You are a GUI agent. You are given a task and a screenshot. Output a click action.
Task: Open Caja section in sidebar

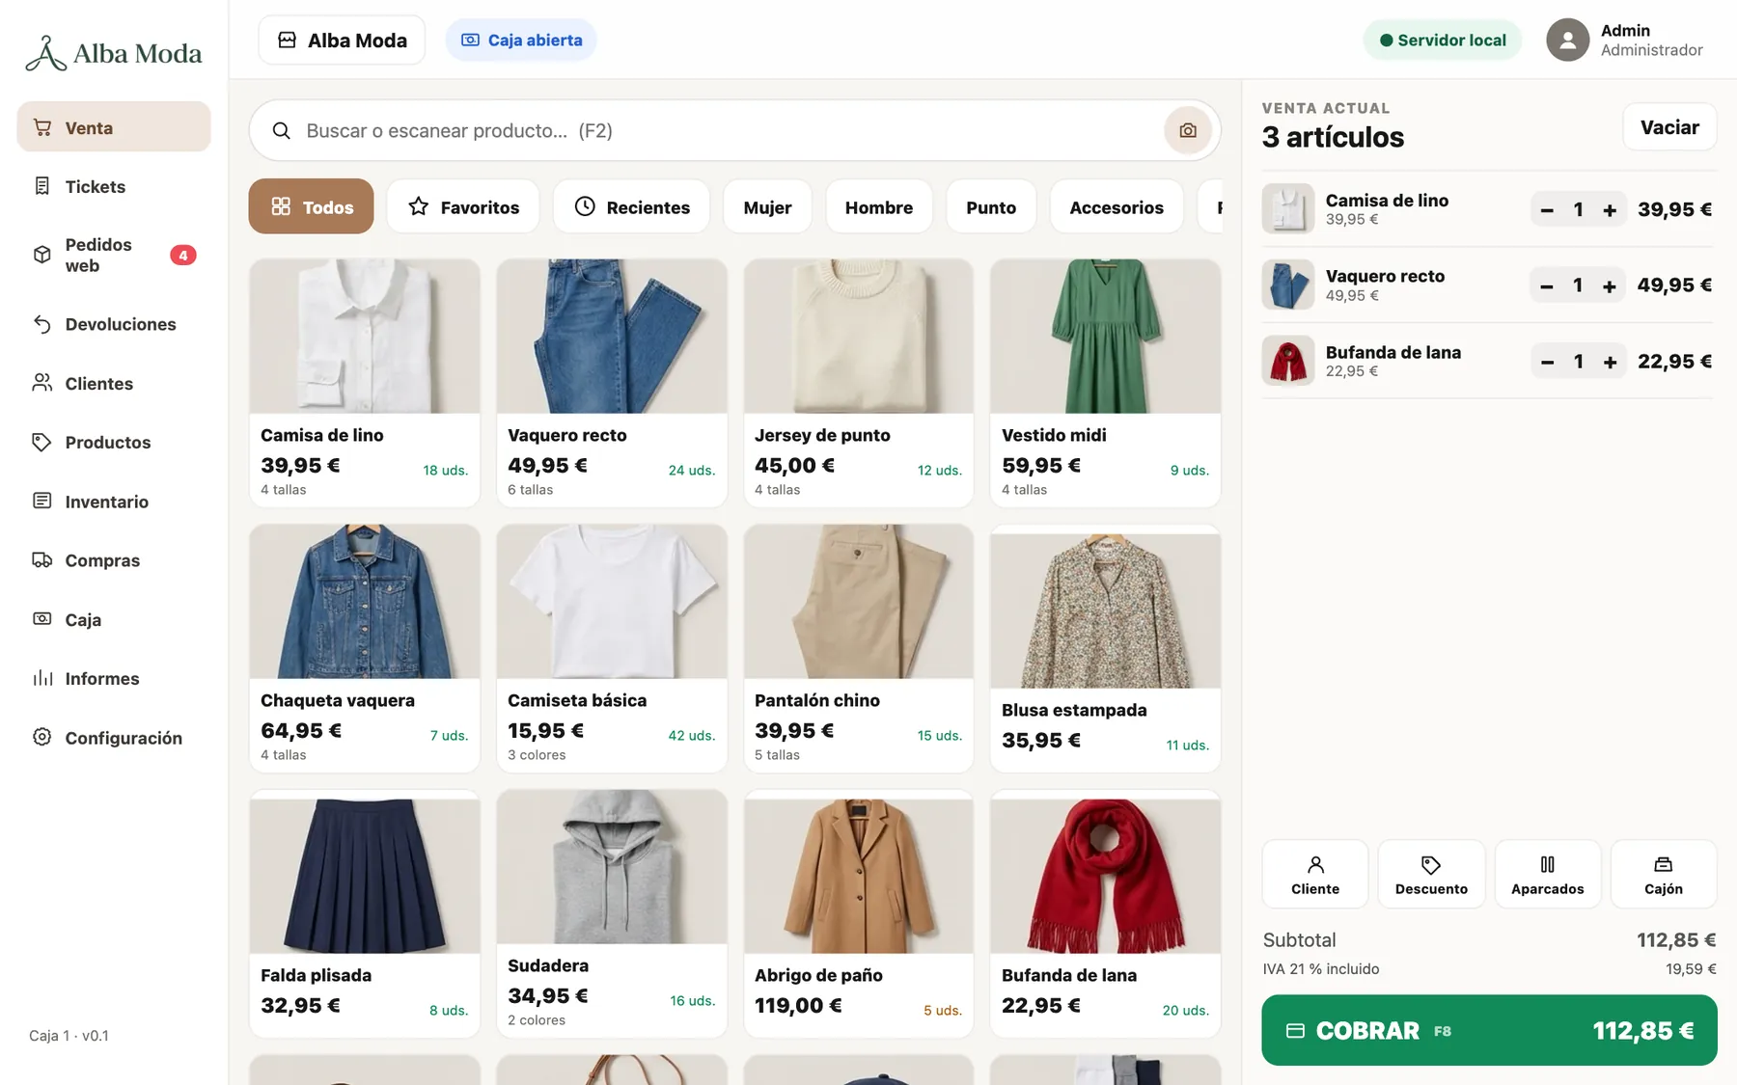click(x=114, y=619)
